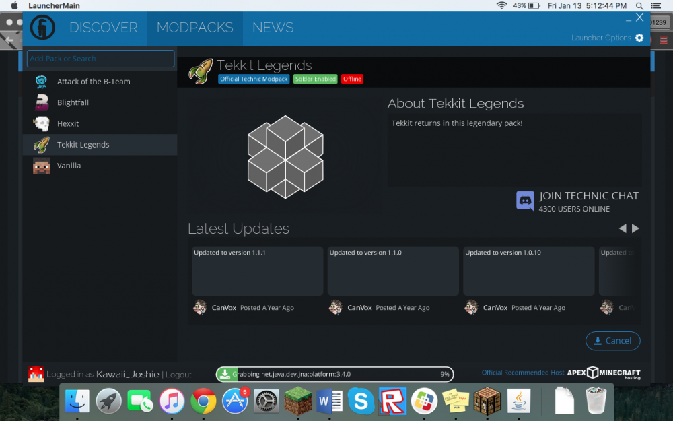Show next updates with right arrow
This screenshot has width=673, height=421.
pyautogui.click(x=636, y=228)
